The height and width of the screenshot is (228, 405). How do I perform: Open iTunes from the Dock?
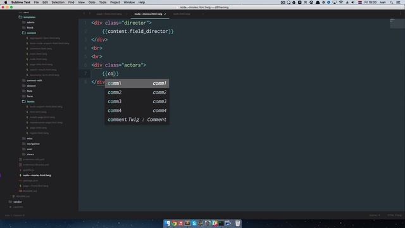coord(181,223)
